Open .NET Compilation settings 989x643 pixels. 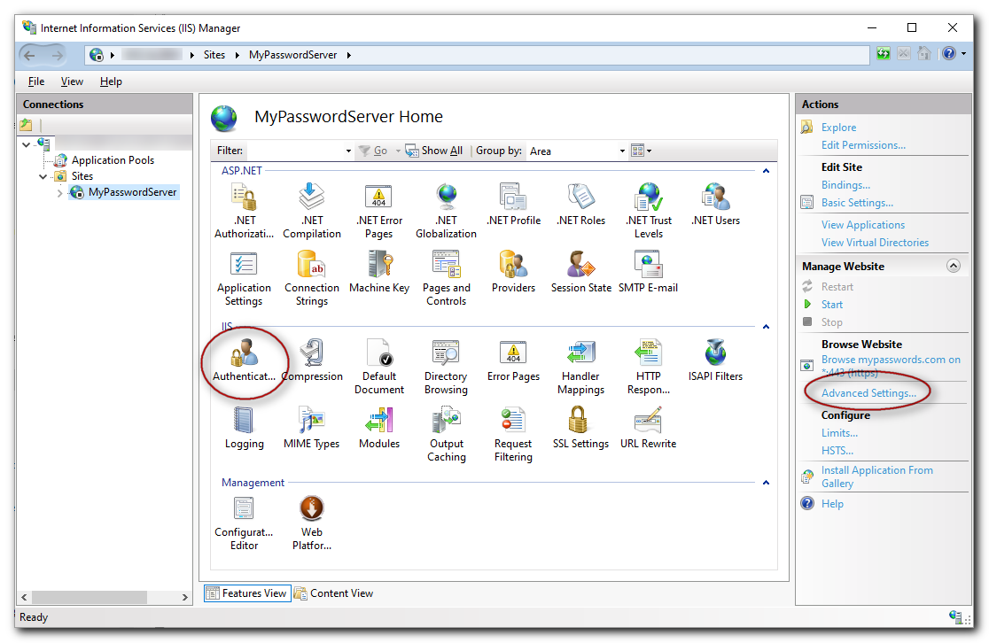pos(312,211)
